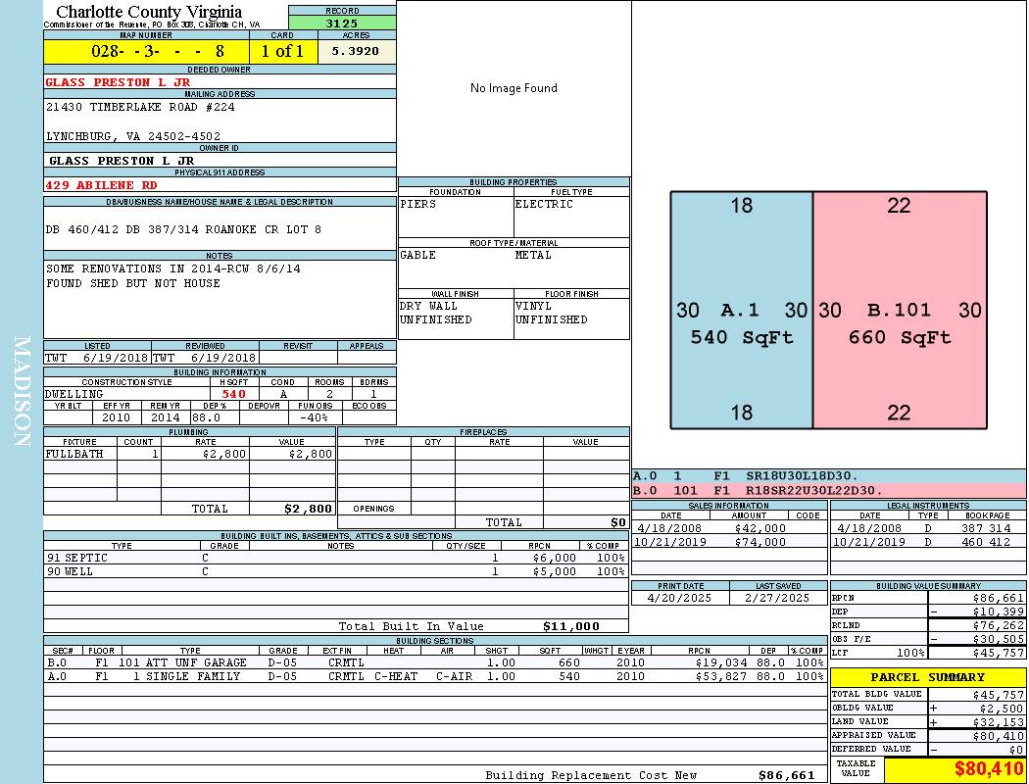The image size is (1029, 784).
Task: Click the listed date TWT 6/19/2018
Action: click(97, 358)
